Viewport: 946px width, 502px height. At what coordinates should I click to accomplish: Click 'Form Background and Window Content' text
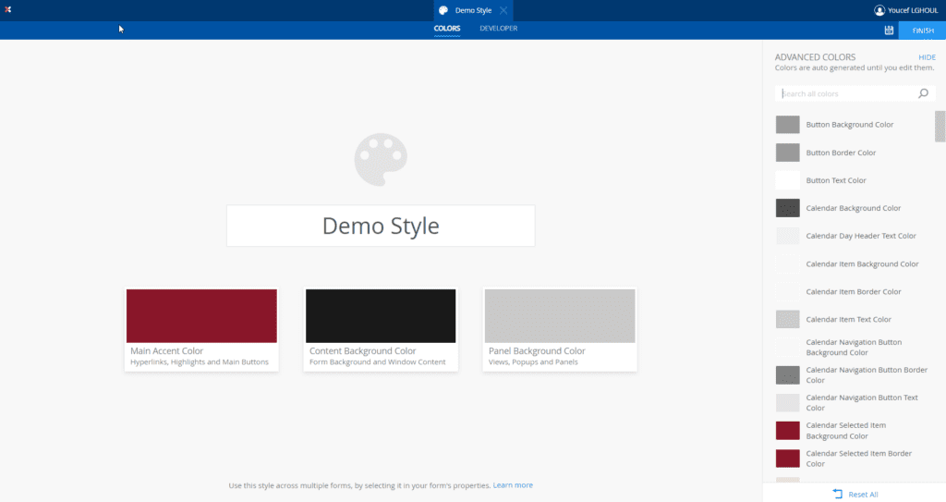(378, 361)
